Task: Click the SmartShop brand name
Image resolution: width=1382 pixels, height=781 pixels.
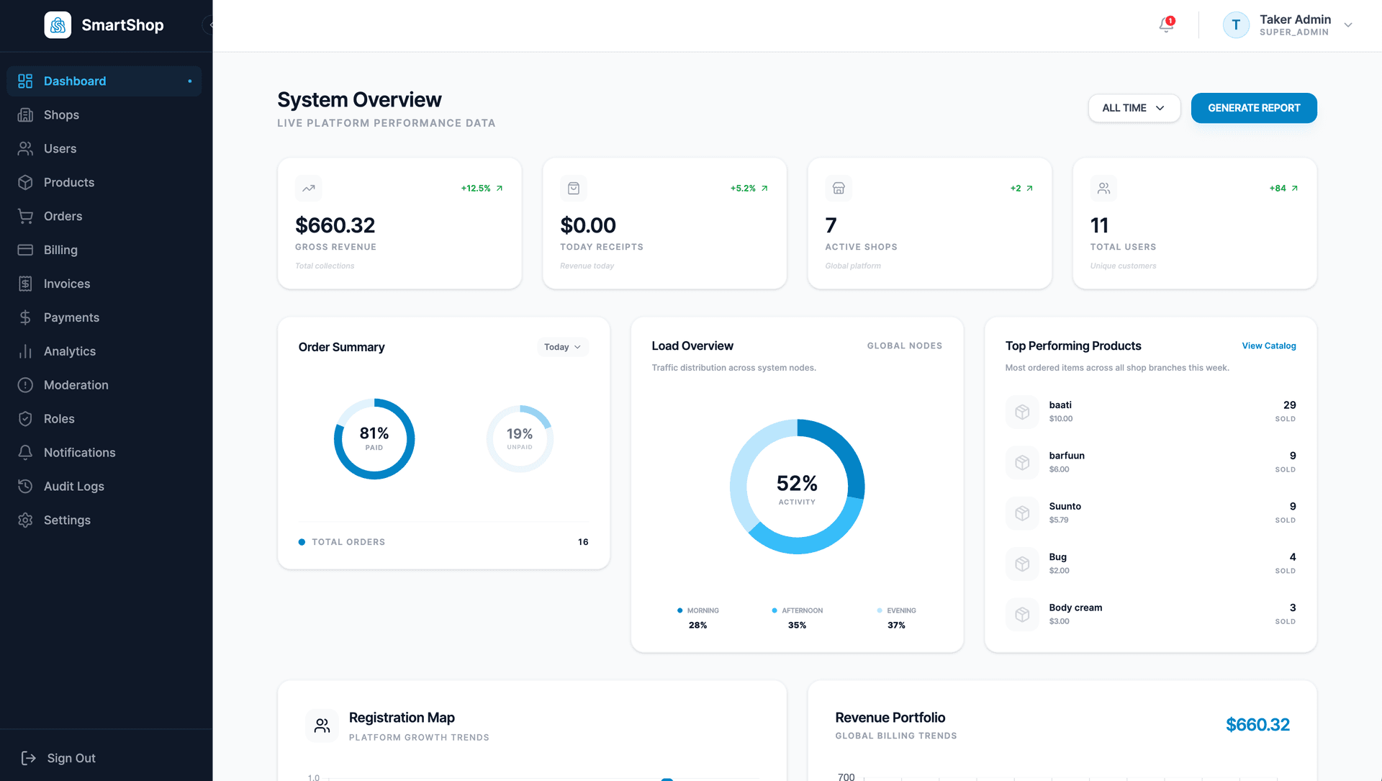Action: click(122, 25)
